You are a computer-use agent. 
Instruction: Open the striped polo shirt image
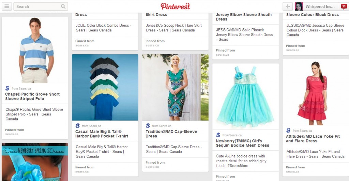35,50
